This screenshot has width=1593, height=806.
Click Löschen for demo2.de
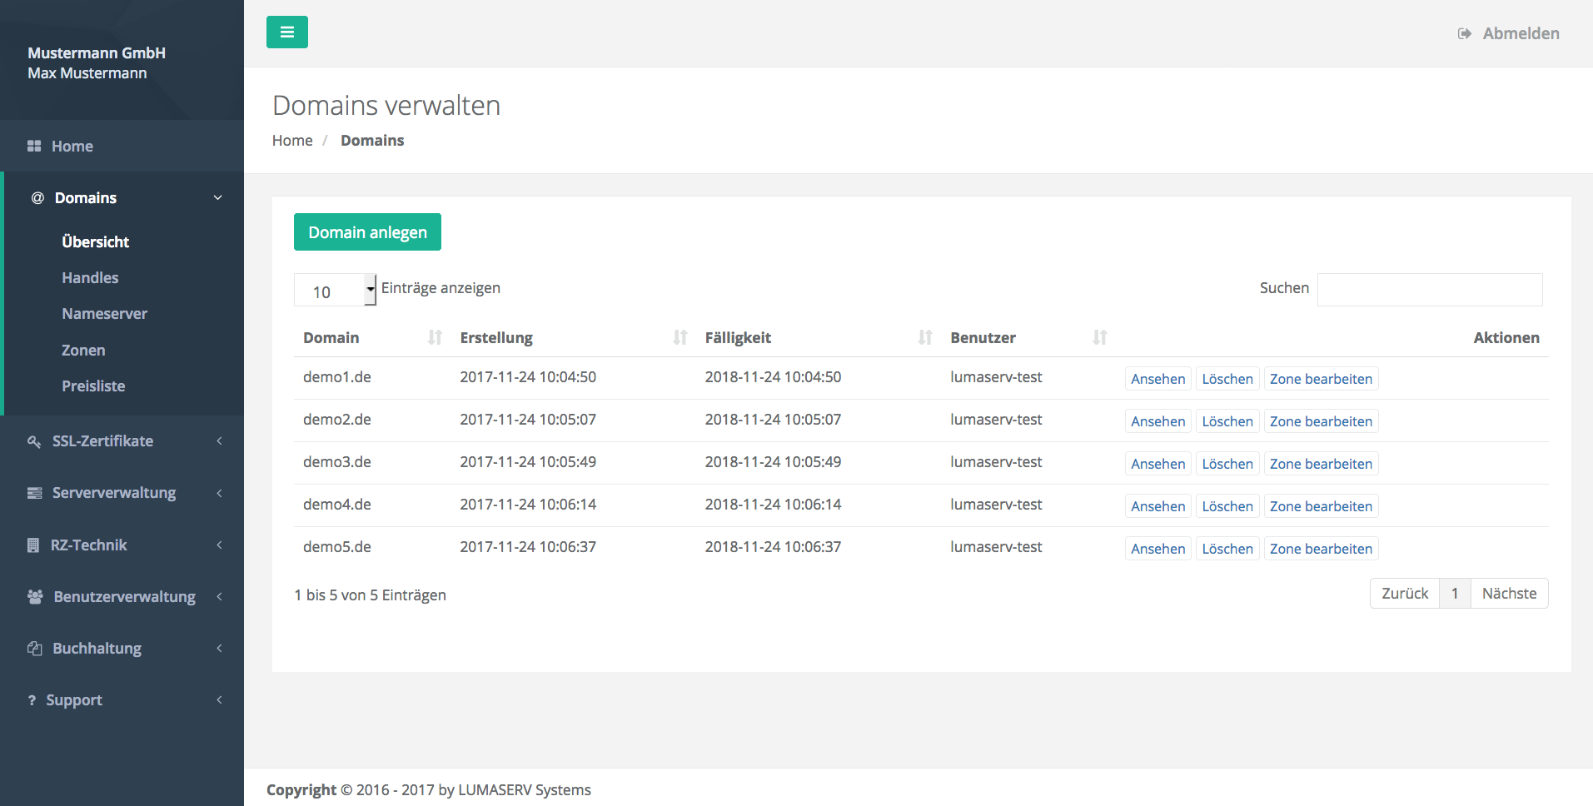click(x=1227, y=421)
